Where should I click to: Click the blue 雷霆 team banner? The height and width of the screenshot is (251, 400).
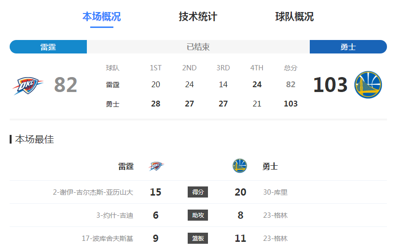(48, 47)
